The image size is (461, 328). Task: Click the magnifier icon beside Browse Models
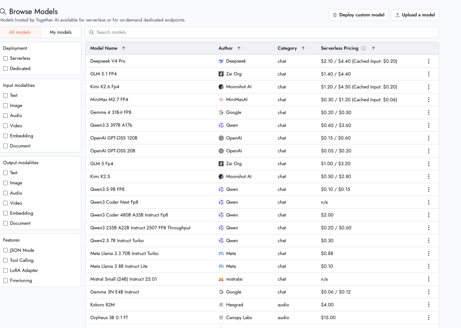click(3, 11)
